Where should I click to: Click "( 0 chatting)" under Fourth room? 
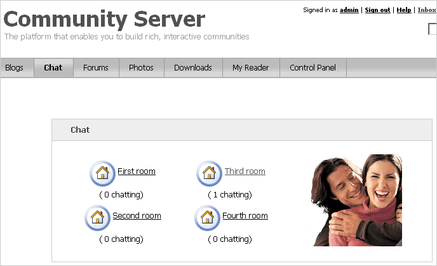coord(230,239)
